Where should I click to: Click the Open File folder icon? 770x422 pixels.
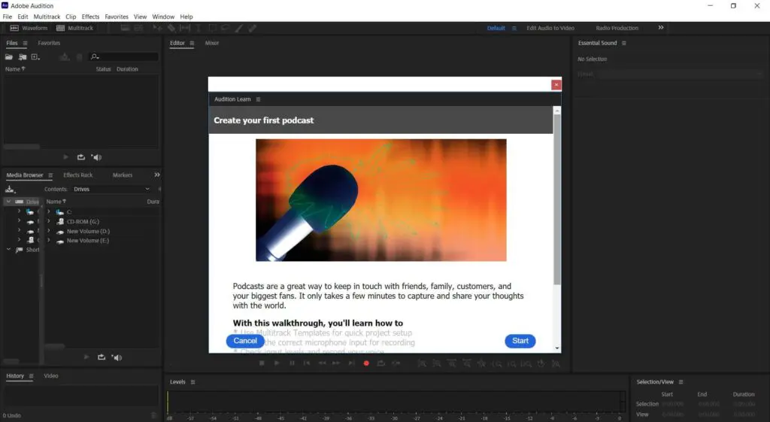tap(9, 57)
